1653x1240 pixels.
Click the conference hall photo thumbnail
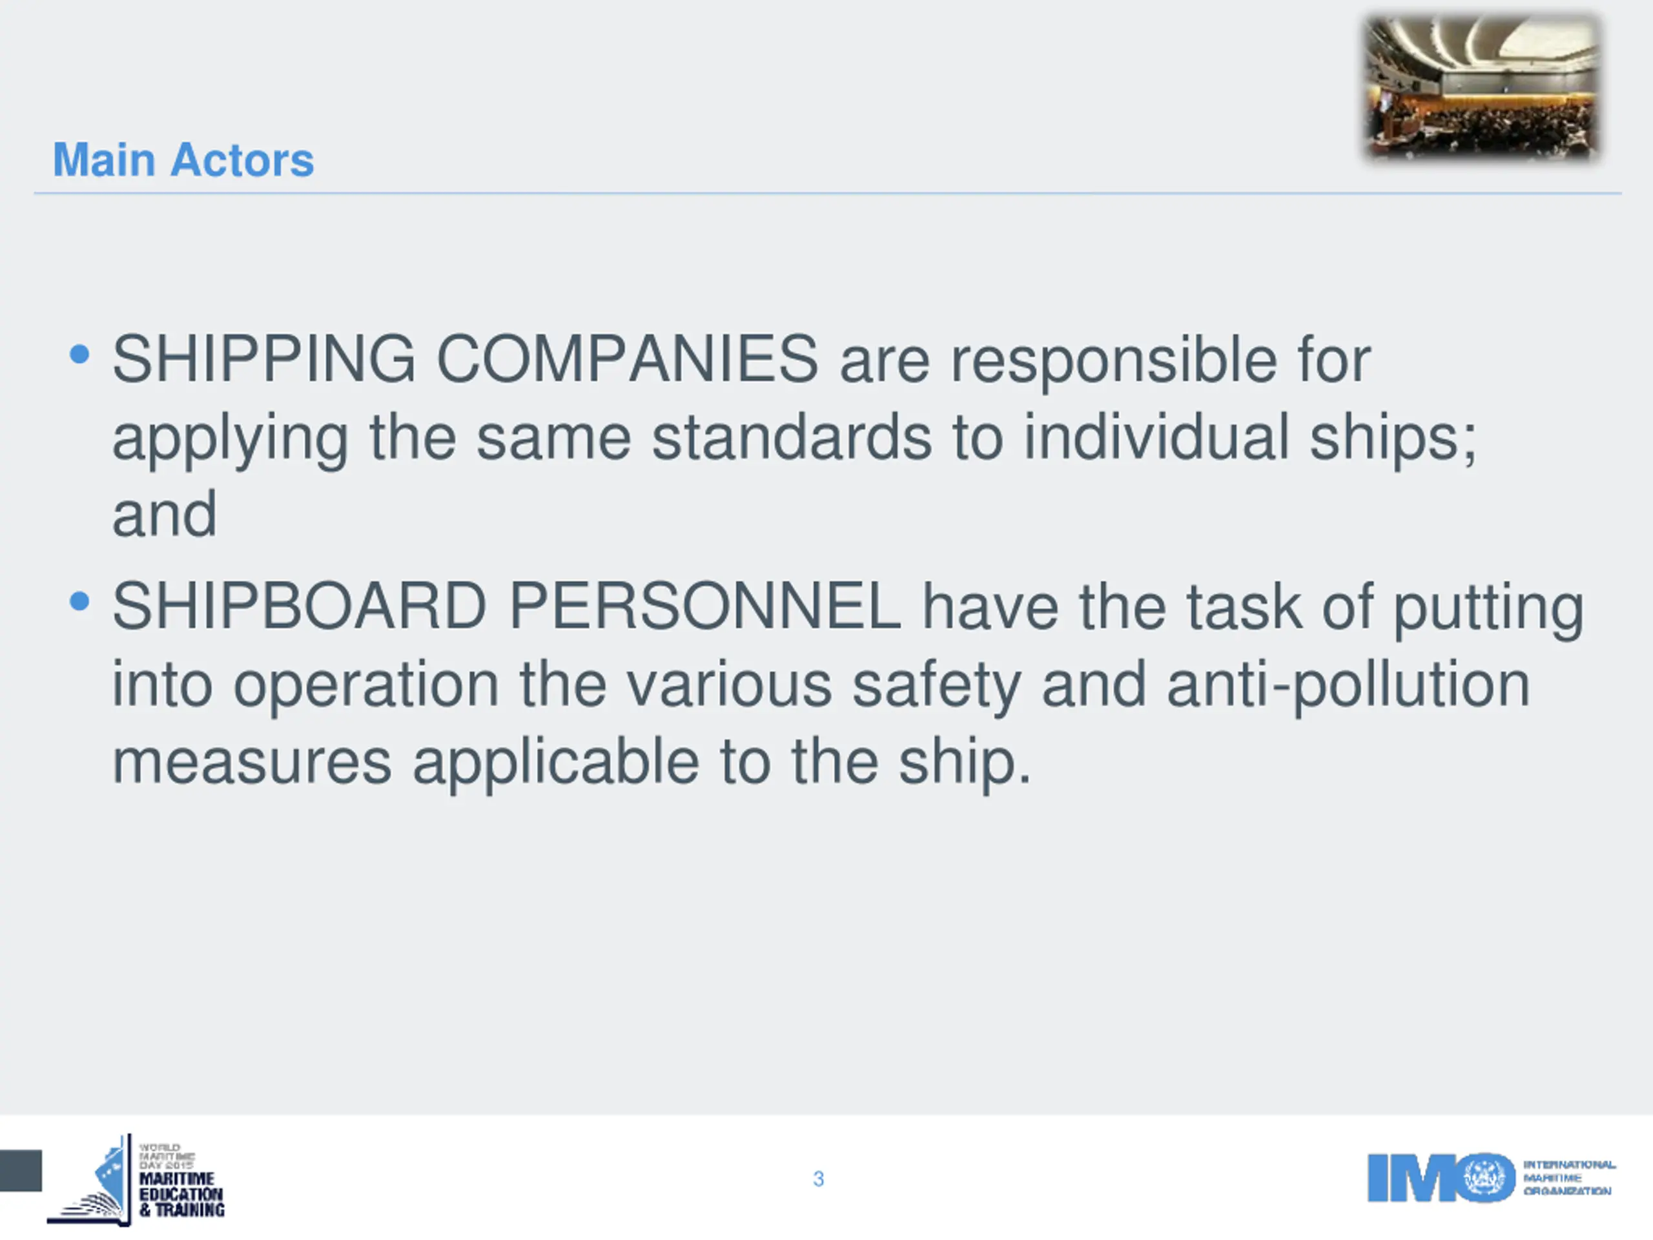[1483, 87]
